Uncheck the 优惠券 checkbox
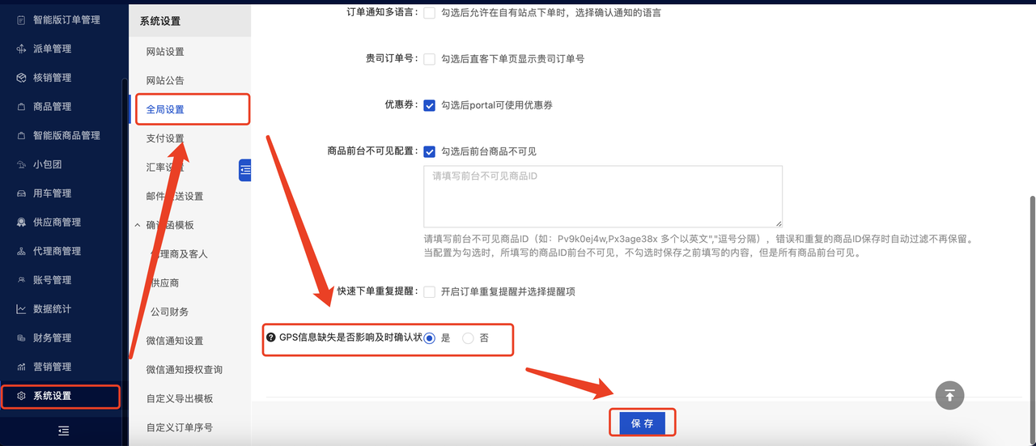This screenshot has height=446, width=1036. 429,105
